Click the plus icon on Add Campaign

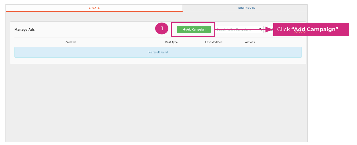click(184, 30)
